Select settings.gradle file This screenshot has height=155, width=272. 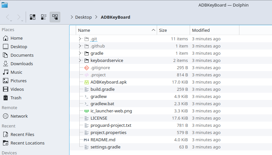pos(105,147)
